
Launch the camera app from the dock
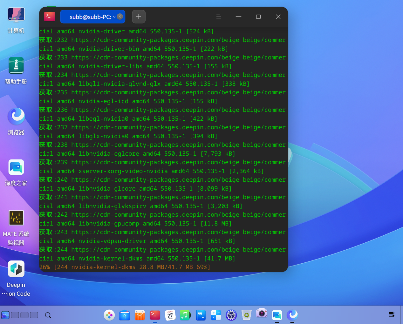262,314
